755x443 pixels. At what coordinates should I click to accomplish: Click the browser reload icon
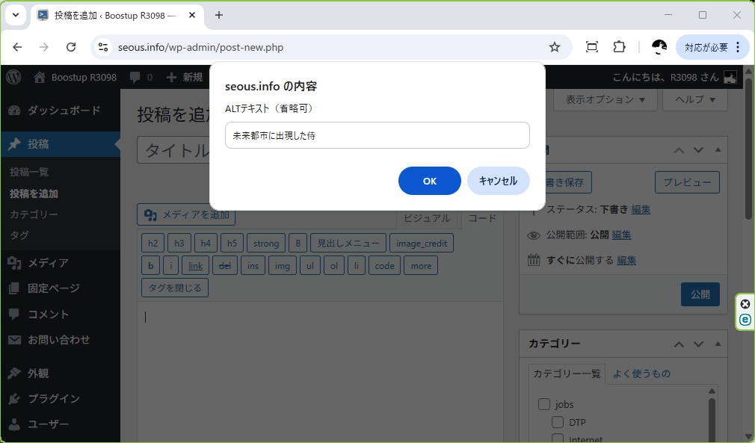[71, 47]
